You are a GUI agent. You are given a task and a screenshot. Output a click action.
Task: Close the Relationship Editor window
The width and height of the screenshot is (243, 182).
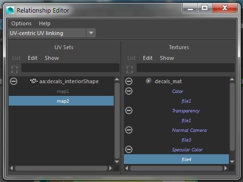(x=225, y=8)
